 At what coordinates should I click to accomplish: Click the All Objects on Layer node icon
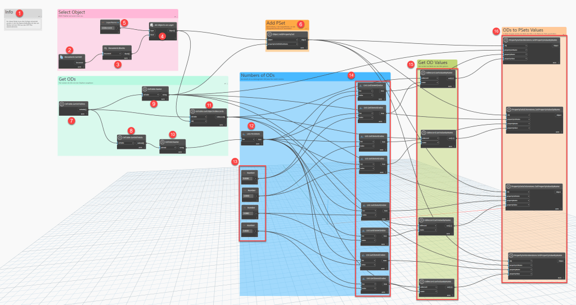[151, 25]
